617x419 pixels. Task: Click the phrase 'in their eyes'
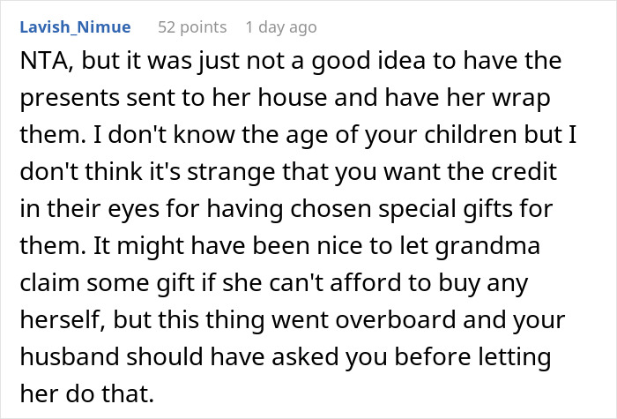coord(89,209)
